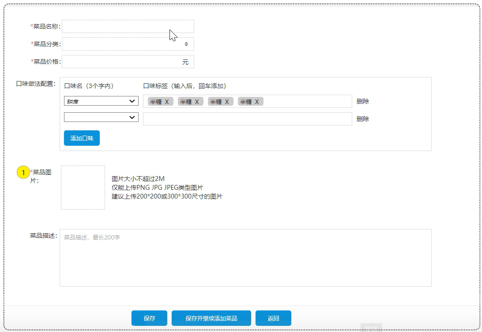Click 删除 for the empty flavor row
The height and width of the screenshot is (332, 482).
point(363,119)
